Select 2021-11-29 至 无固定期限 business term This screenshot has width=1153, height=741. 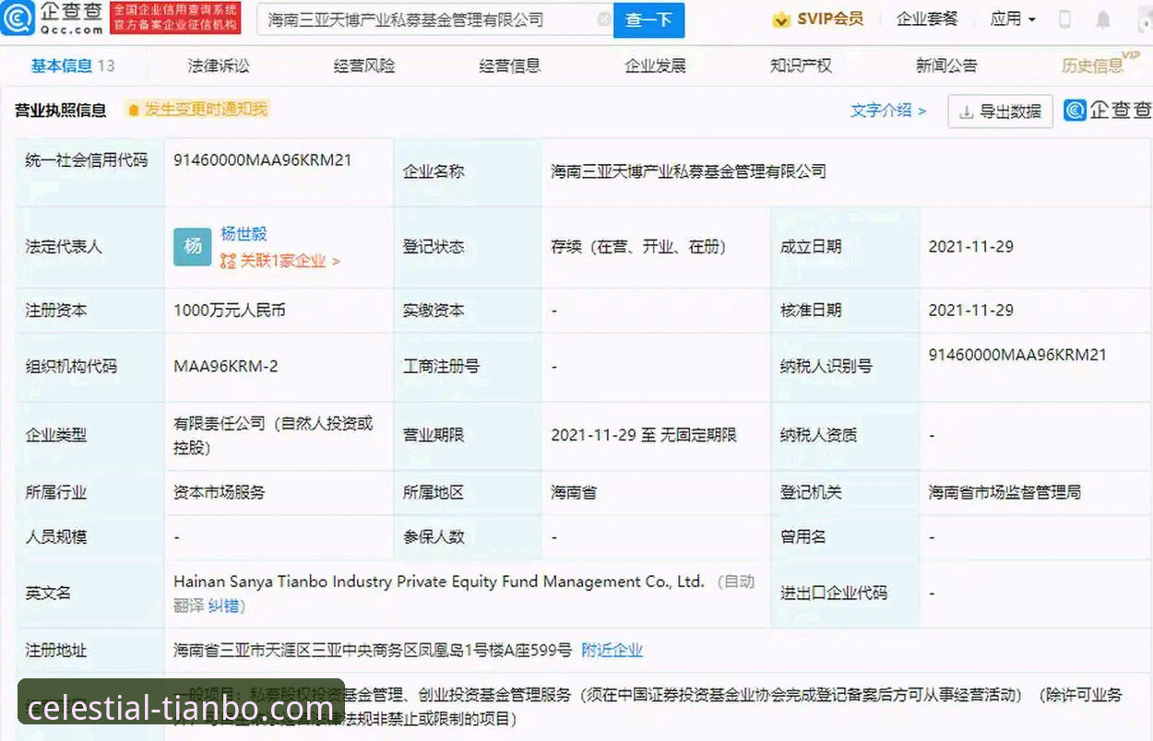644,434
